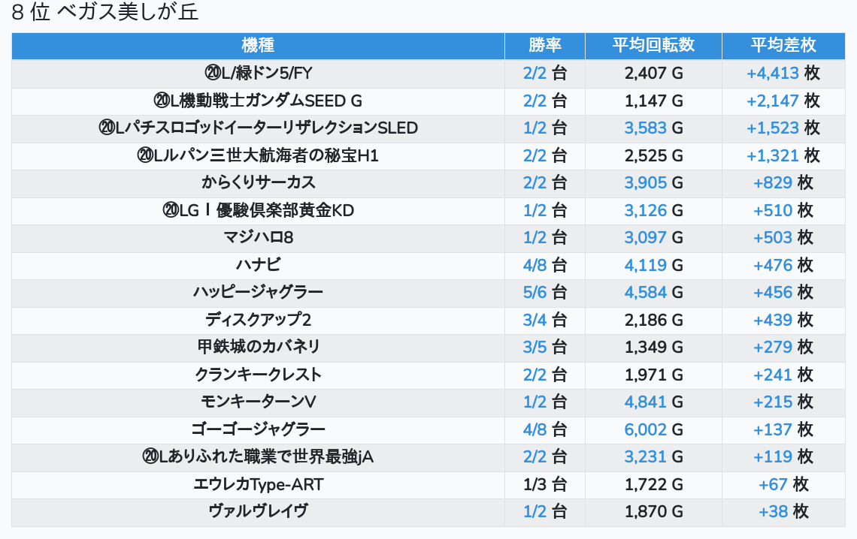Click the +38 枚 value in last row
Image resolution: width=857 pixels, height=539 pixels.
783,511
